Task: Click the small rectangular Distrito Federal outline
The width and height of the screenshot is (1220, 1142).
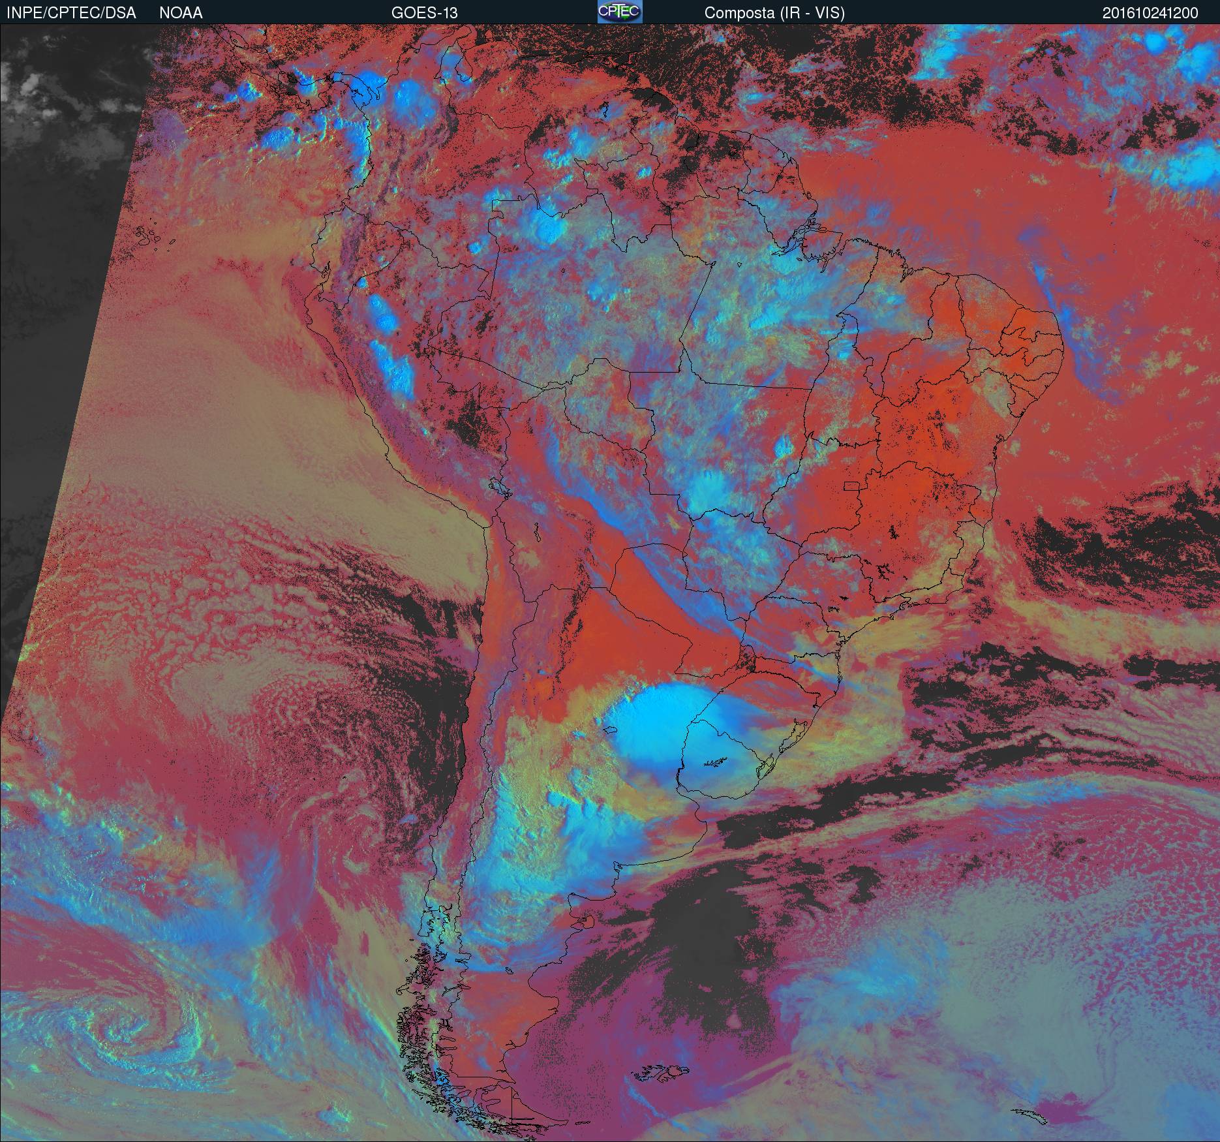Action: (x=853, y=486)
